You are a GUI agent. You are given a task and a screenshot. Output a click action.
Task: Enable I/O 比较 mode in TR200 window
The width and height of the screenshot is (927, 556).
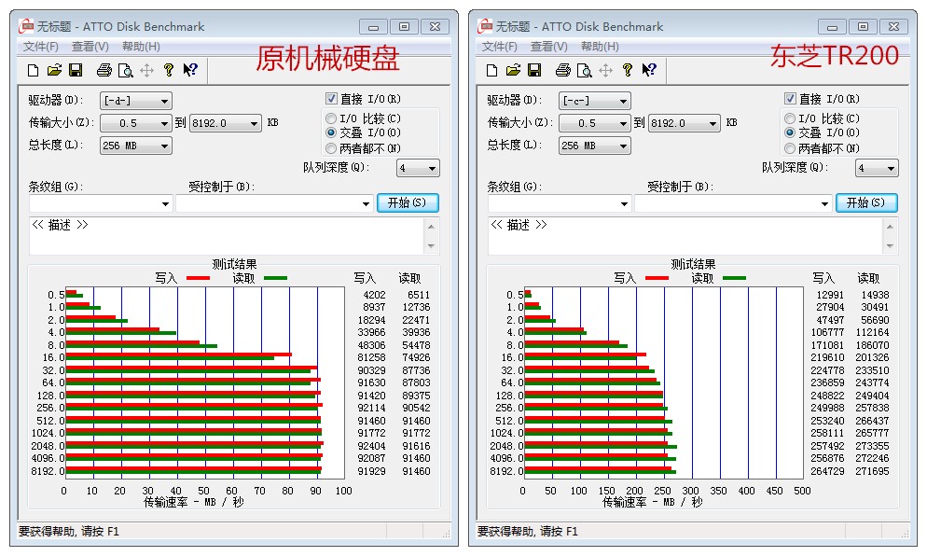[790, 117]
